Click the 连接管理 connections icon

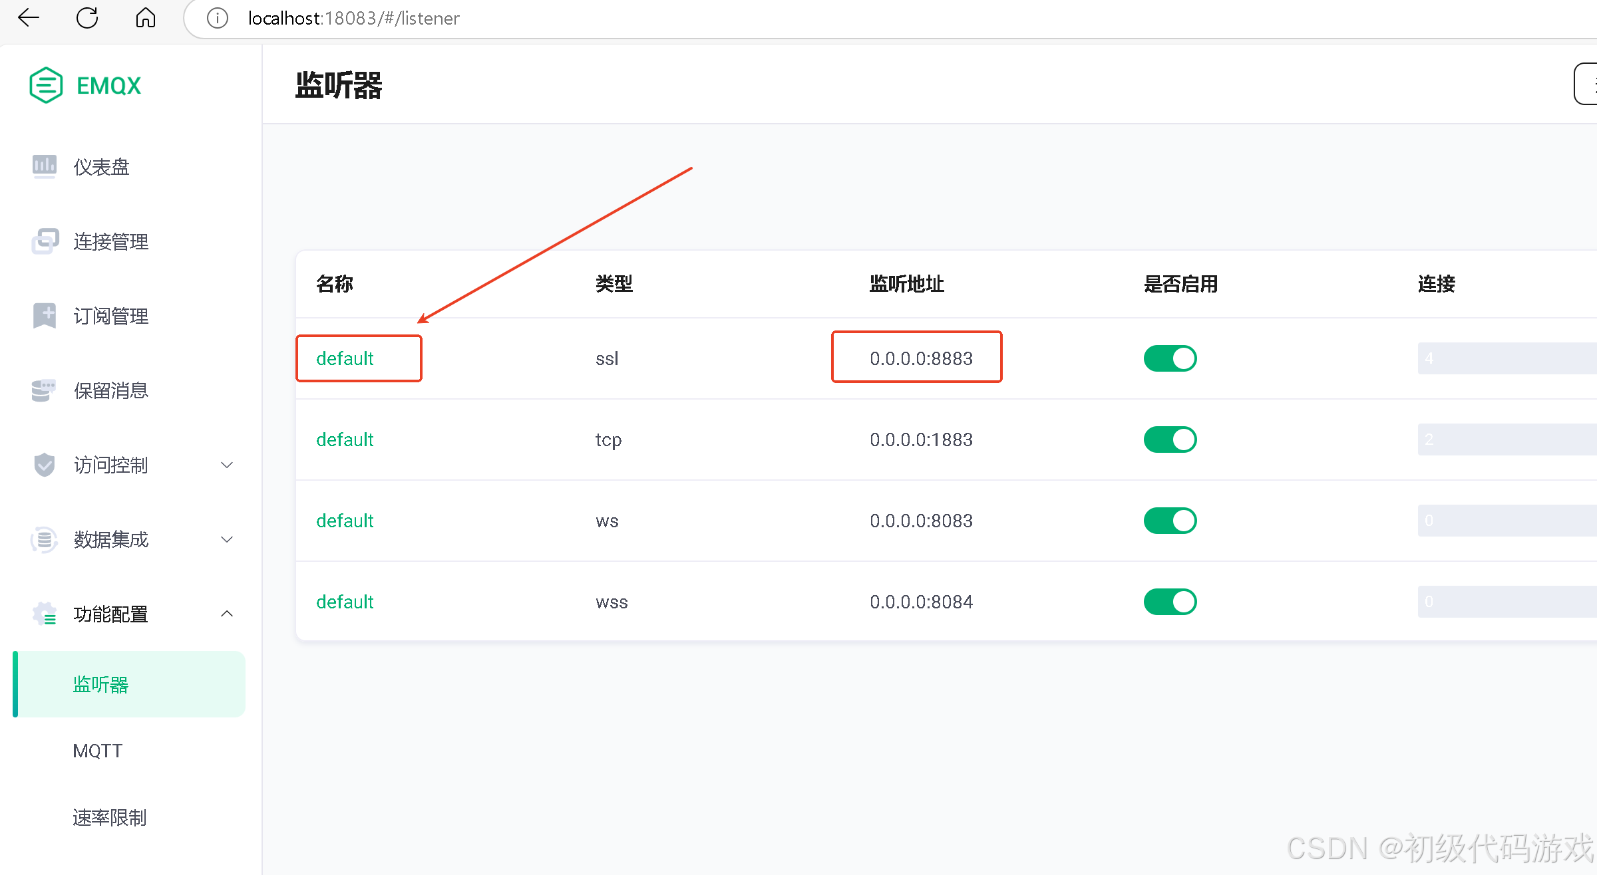point(45,241)
